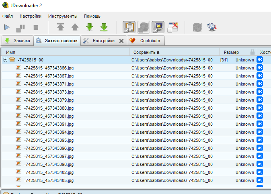271x194 pixels.
Task: Click Move to top arrow icon
Action: 60,27
